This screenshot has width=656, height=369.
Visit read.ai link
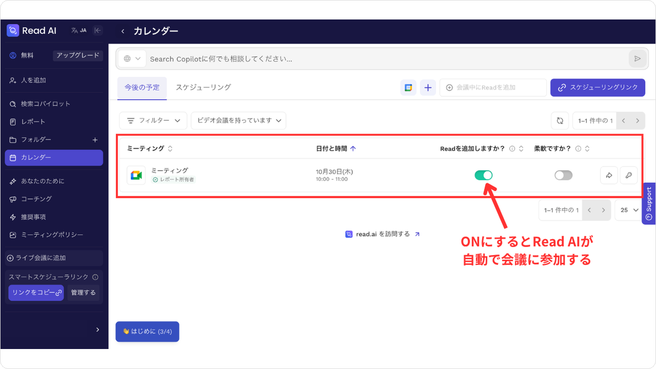(x=382, y=234)
